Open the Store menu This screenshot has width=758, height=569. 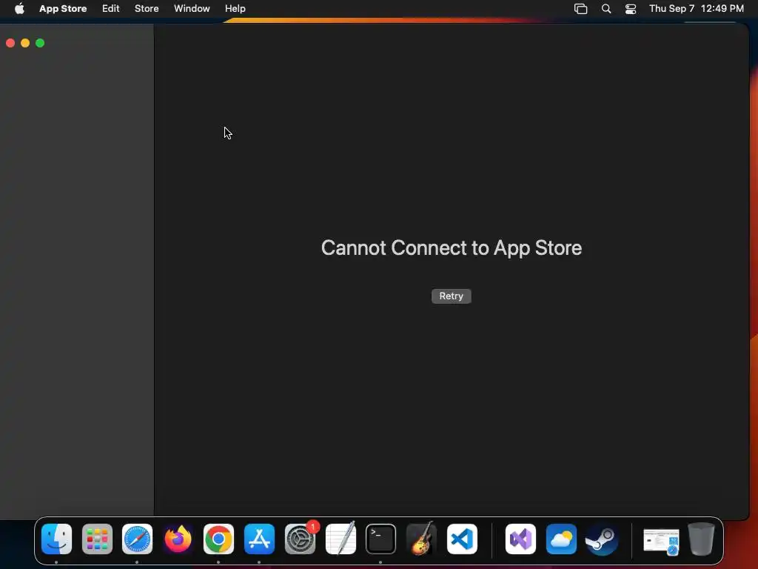point(147,9)
